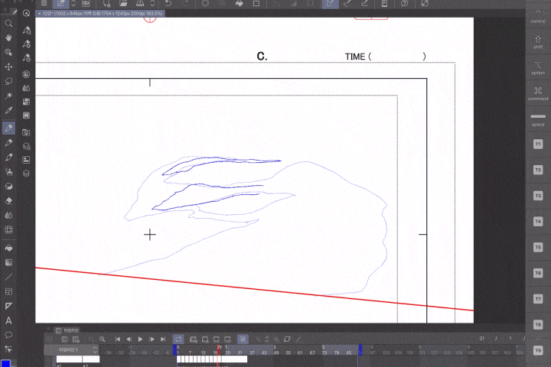Toggle loop playback in timeline

click(178, 339)
